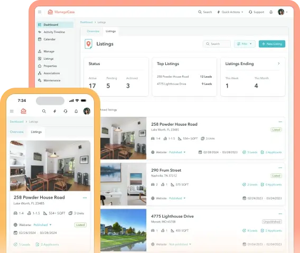Click 2 Applicants on desktop 258 Powder House Road
Image resolution: width=300 pixels, height=253 pixels.
coord(271,152)
